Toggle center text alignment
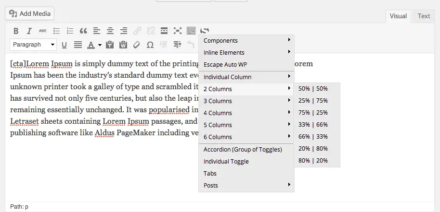Viewport: 440px width, 212px height. point(110,31)
